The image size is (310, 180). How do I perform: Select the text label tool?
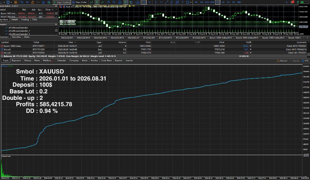(x=182, y=2)
